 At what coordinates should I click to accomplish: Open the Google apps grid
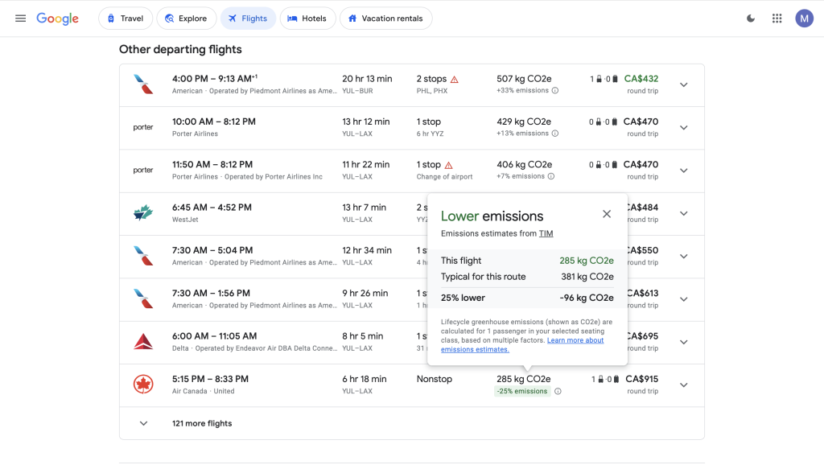click(777, 19)
